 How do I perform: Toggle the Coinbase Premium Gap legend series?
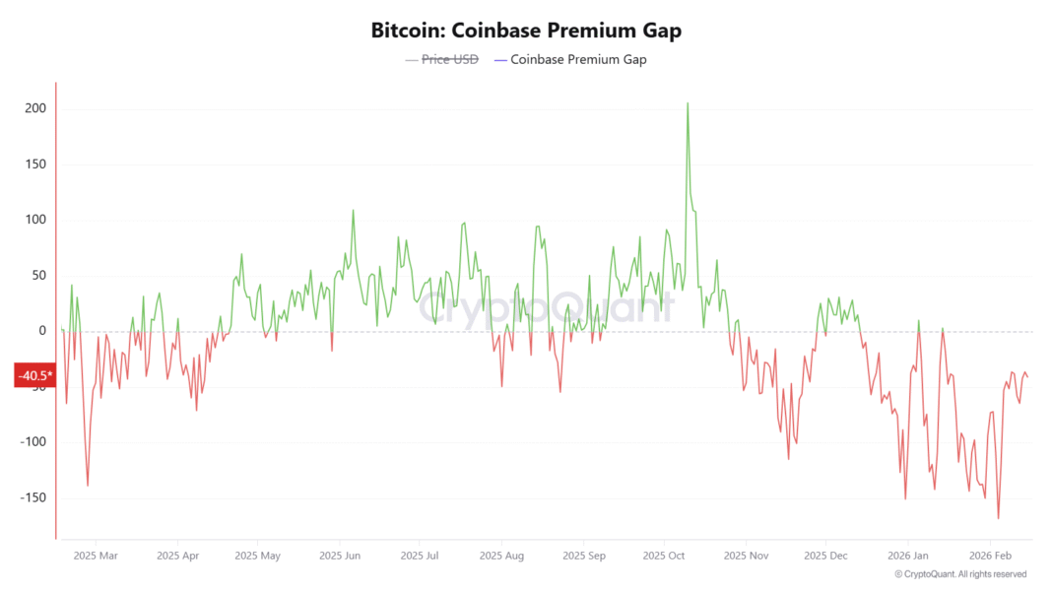click(x=578, y=60)
